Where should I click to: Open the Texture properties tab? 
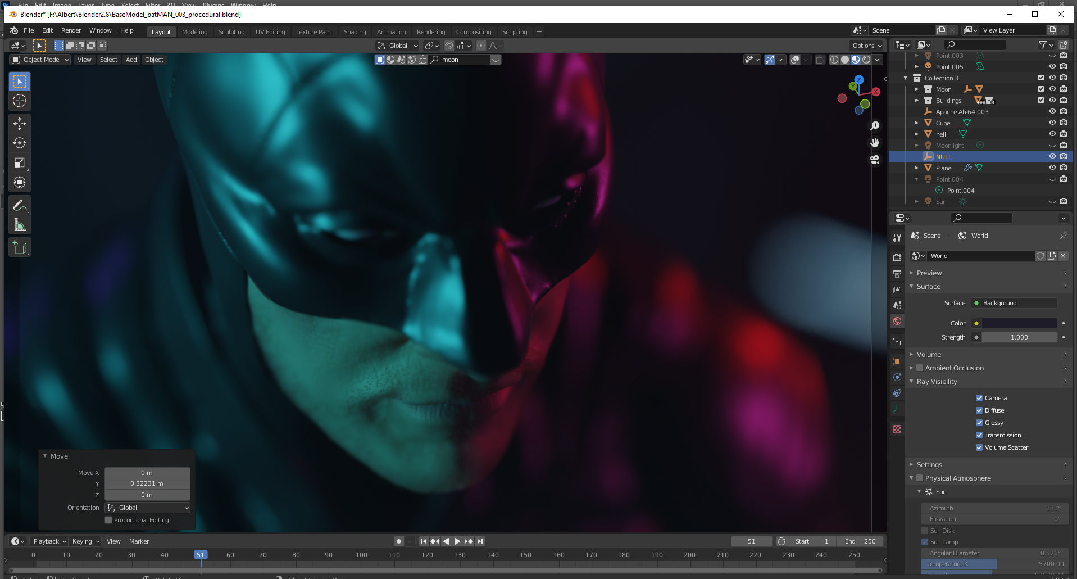click(897, 429)
